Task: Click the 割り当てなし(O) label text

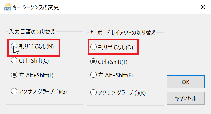Action: pyautogui.click(x=116, y=47)
